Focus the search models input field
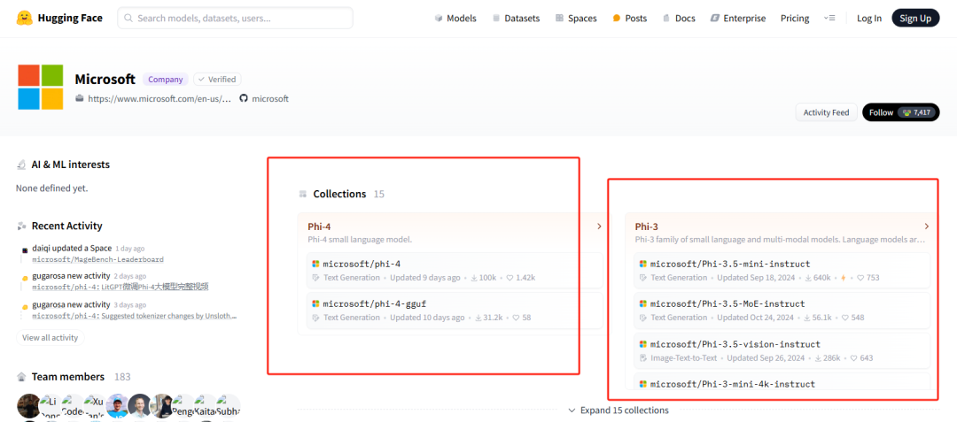 click(x=235, y=19)
